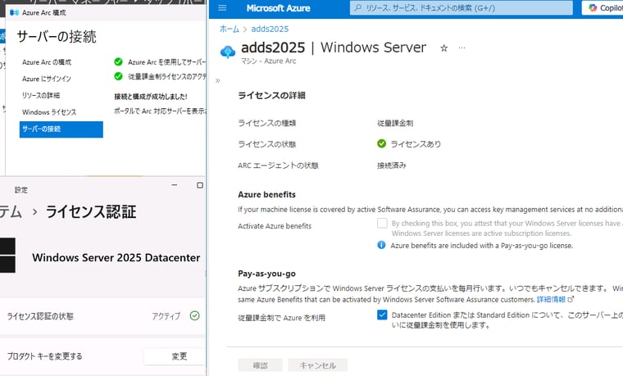Select リソースの詳細 step in wizard

[x=41, y=96]
